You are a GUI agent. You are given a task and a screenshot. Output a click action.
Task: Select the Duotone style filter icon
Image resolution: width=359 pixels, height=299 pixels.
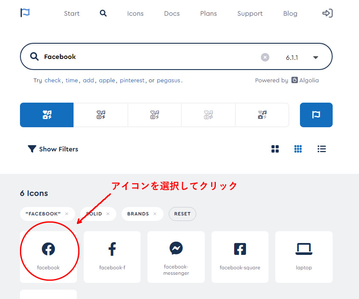pyautogui.click(x=262, y=115)
